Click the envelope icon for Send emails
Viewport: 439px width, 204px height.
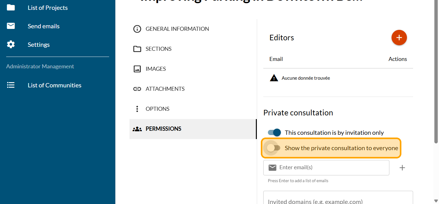(x=11, y=26)
